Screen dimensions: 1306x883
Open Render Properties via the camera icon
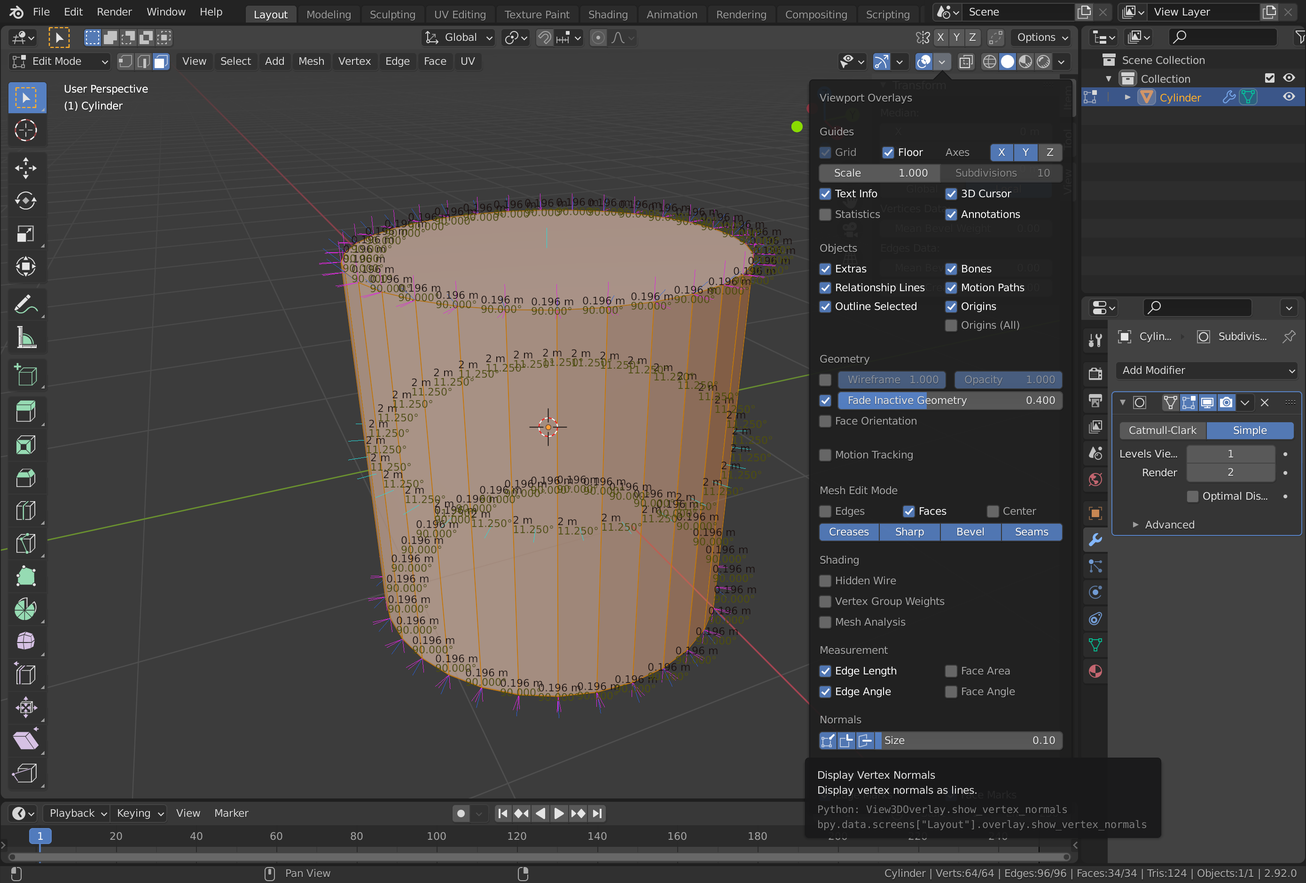pyautogui.click(x=1095, y=373)
